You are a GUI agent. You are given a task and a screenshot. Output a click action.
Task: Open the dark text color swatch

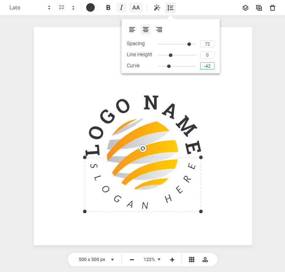90,7
